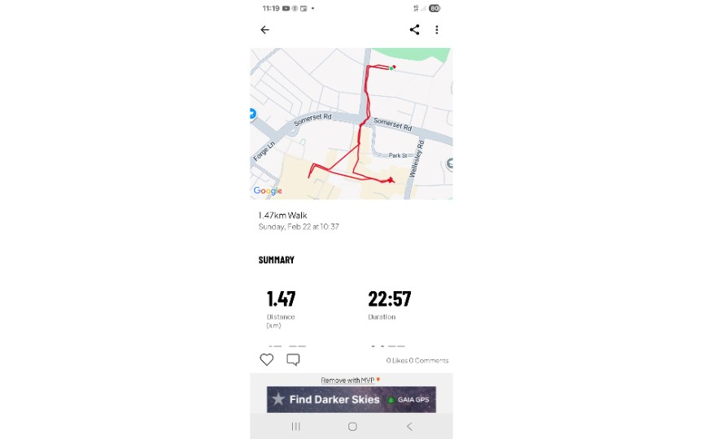The width and height of the screenshot is (703, 439).
Task: Tap the back arrow icon
Action: click(x=264, y=30)
